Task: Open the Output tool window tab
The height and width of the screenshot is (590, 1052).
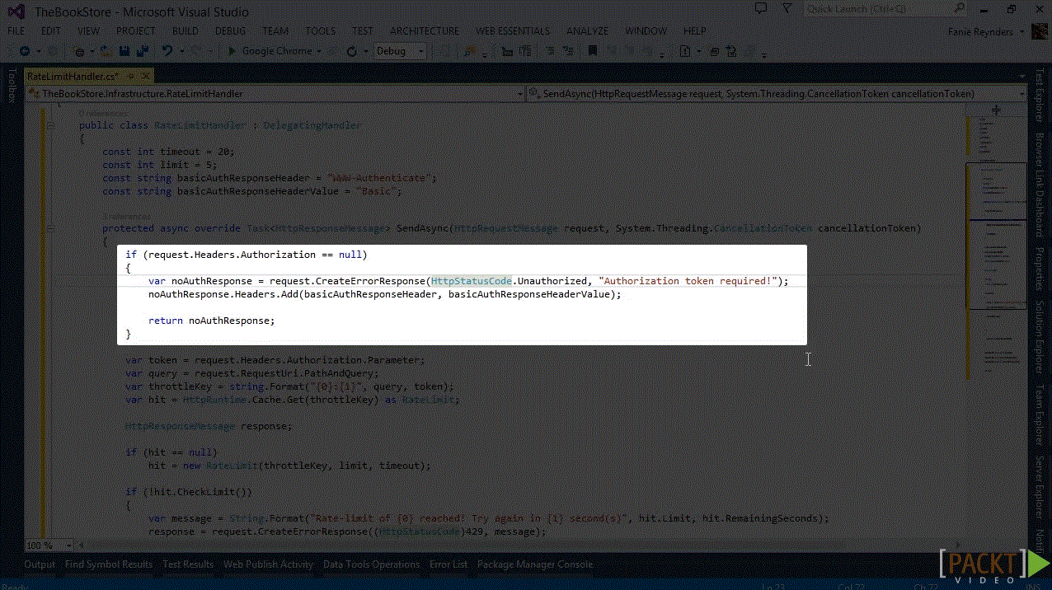Action: (40, 564)
